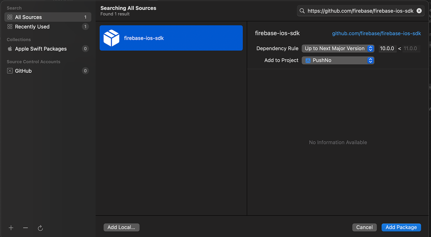
Task: Click the grid icon next to Recently Used
Action: coord(10,27)
